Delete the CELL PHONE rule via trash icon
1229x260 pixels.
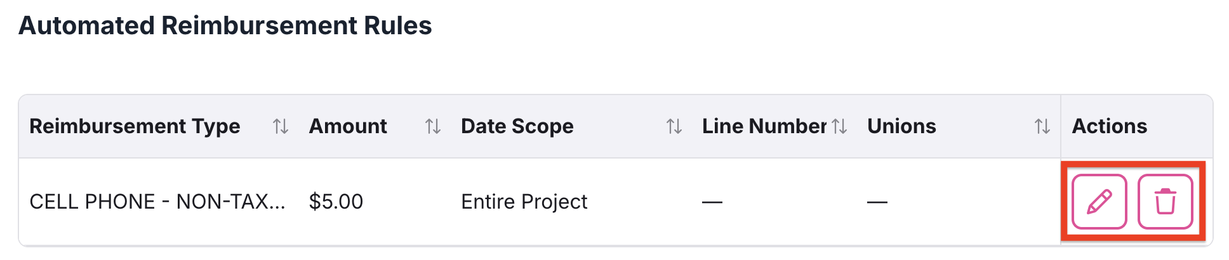point(1165,202)
